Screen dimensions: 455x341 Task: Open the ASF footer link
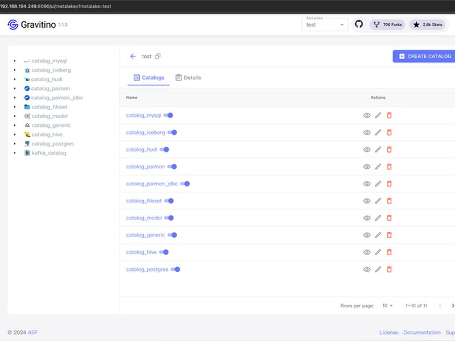point(33,332)
